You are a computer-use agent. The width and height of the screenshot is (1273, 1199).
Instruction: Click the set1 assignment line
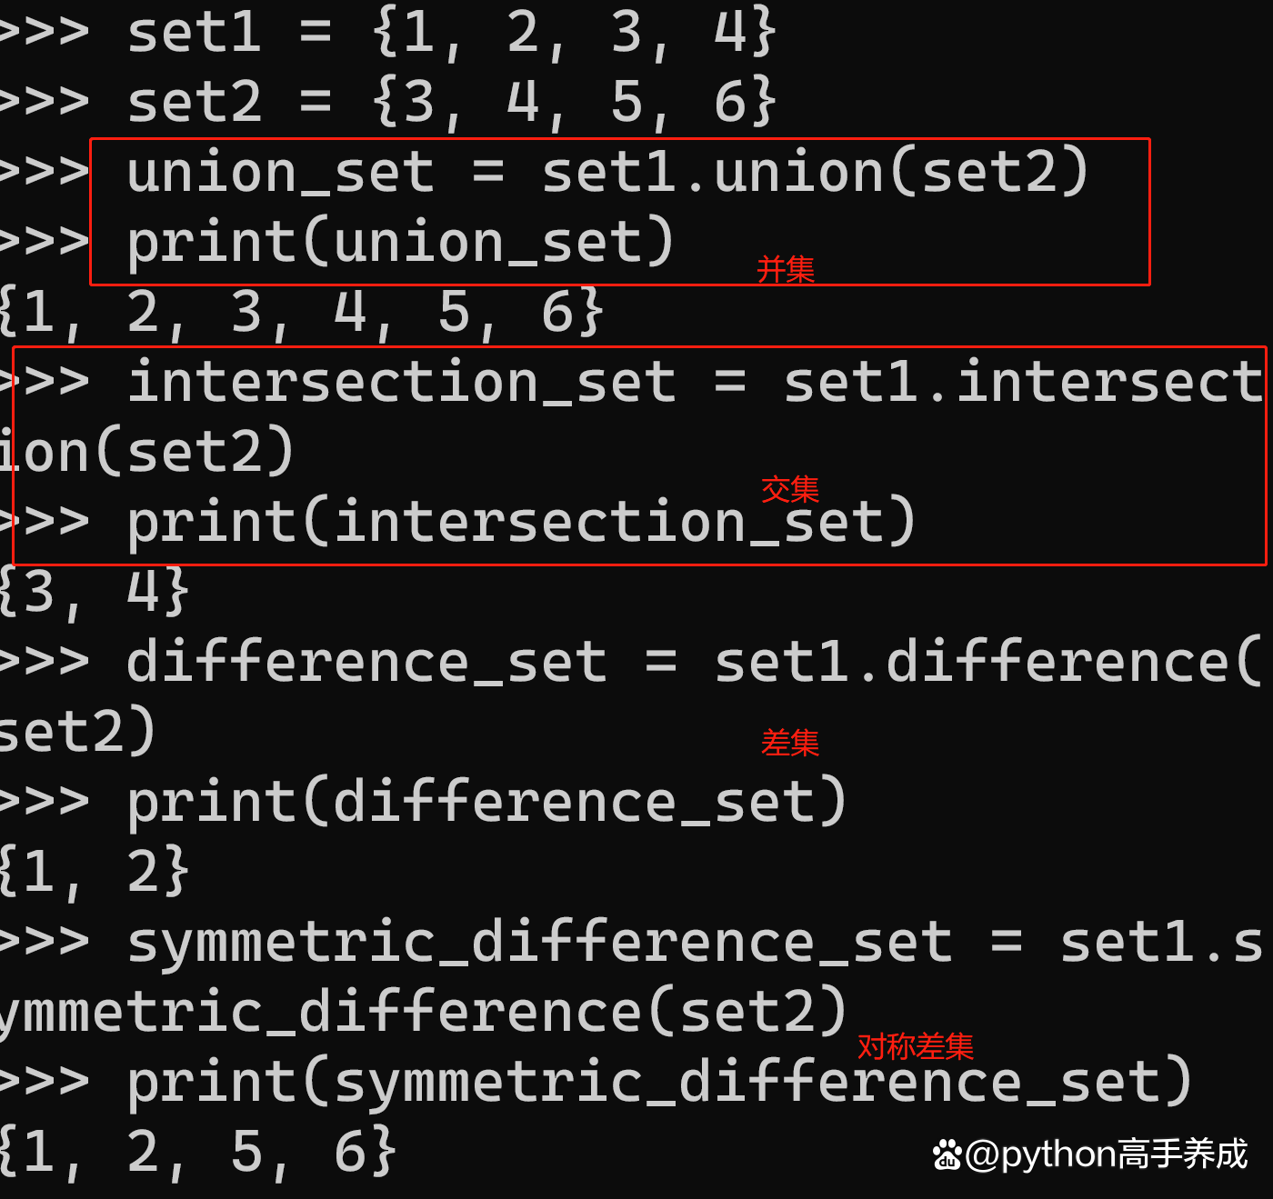(x=450, y=33)
